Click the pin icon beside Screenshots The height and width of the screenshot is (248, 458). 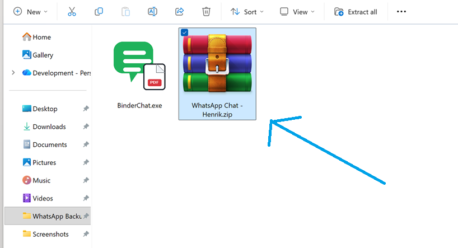(86, 234)
